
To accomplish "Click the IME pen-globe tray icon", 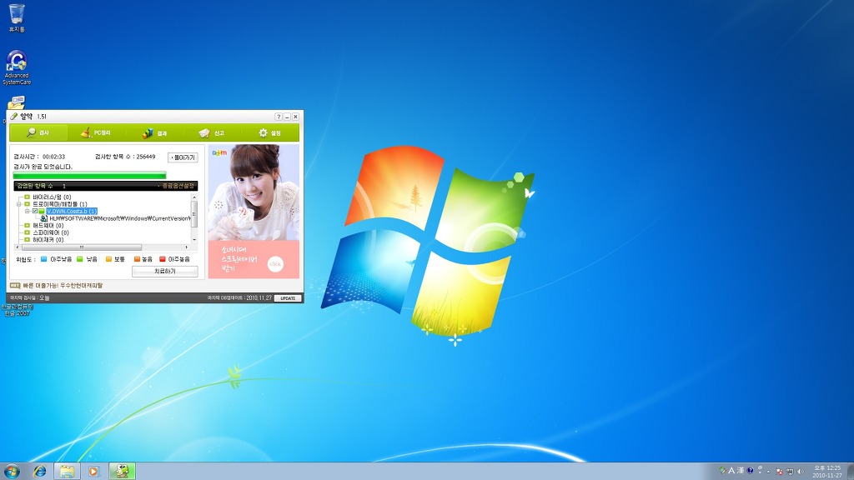I will point(722,470).
